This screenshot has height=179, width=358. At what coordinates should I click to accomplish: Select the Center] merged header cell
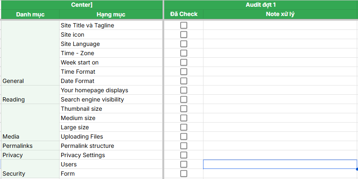(82, 5)
